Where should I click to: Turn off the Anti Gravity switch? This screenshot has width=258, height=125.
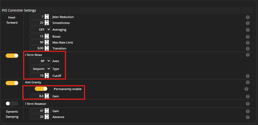point(12,83)
